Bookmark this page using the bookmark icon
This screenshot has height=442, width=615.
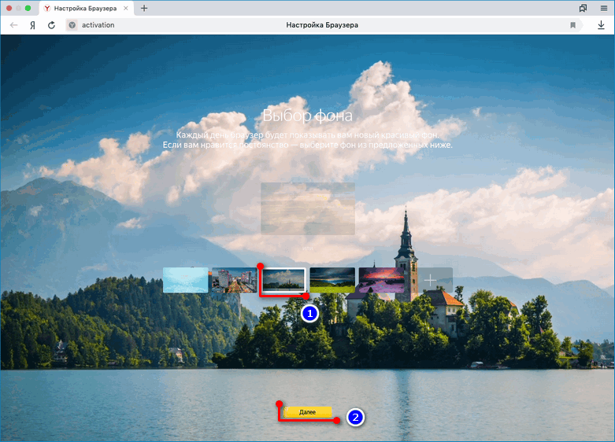click(x=573, y=25)
